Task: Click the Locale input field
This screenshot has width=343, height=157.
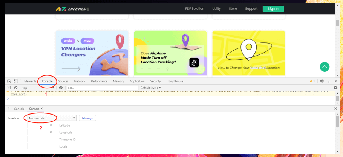Action: 42,146
